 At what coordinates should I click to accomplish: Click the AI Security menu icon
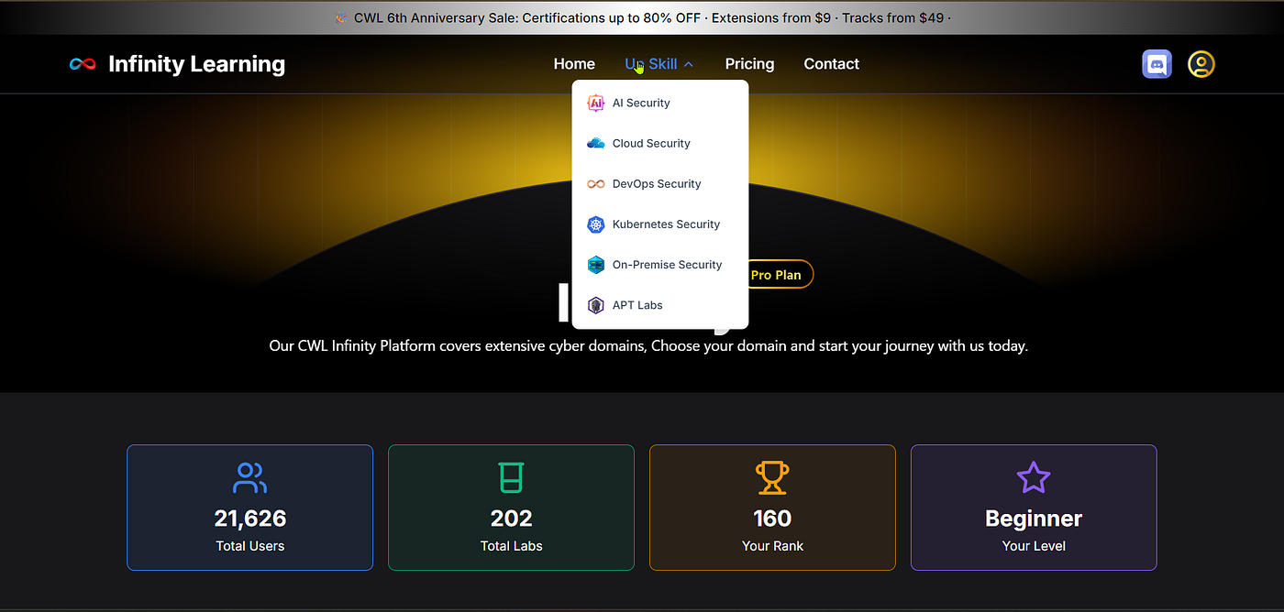point(596,103)
